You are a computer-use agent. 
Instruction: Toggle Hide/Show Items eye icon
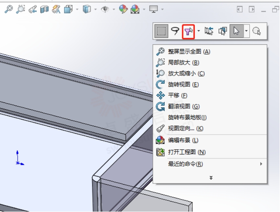[105, 9]
